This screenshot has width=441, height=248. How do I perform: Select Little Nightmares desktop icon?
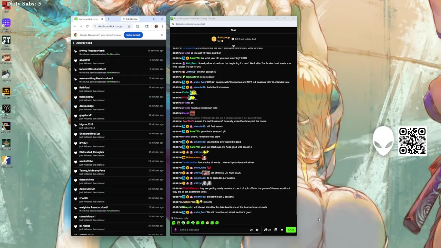point(6,43)
